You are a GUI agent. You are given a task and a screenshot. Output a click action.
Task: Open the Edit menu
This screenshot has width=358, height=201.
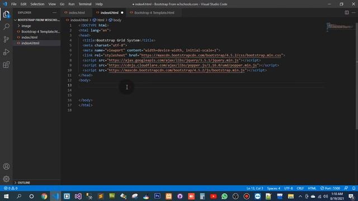tap(23, 4)
